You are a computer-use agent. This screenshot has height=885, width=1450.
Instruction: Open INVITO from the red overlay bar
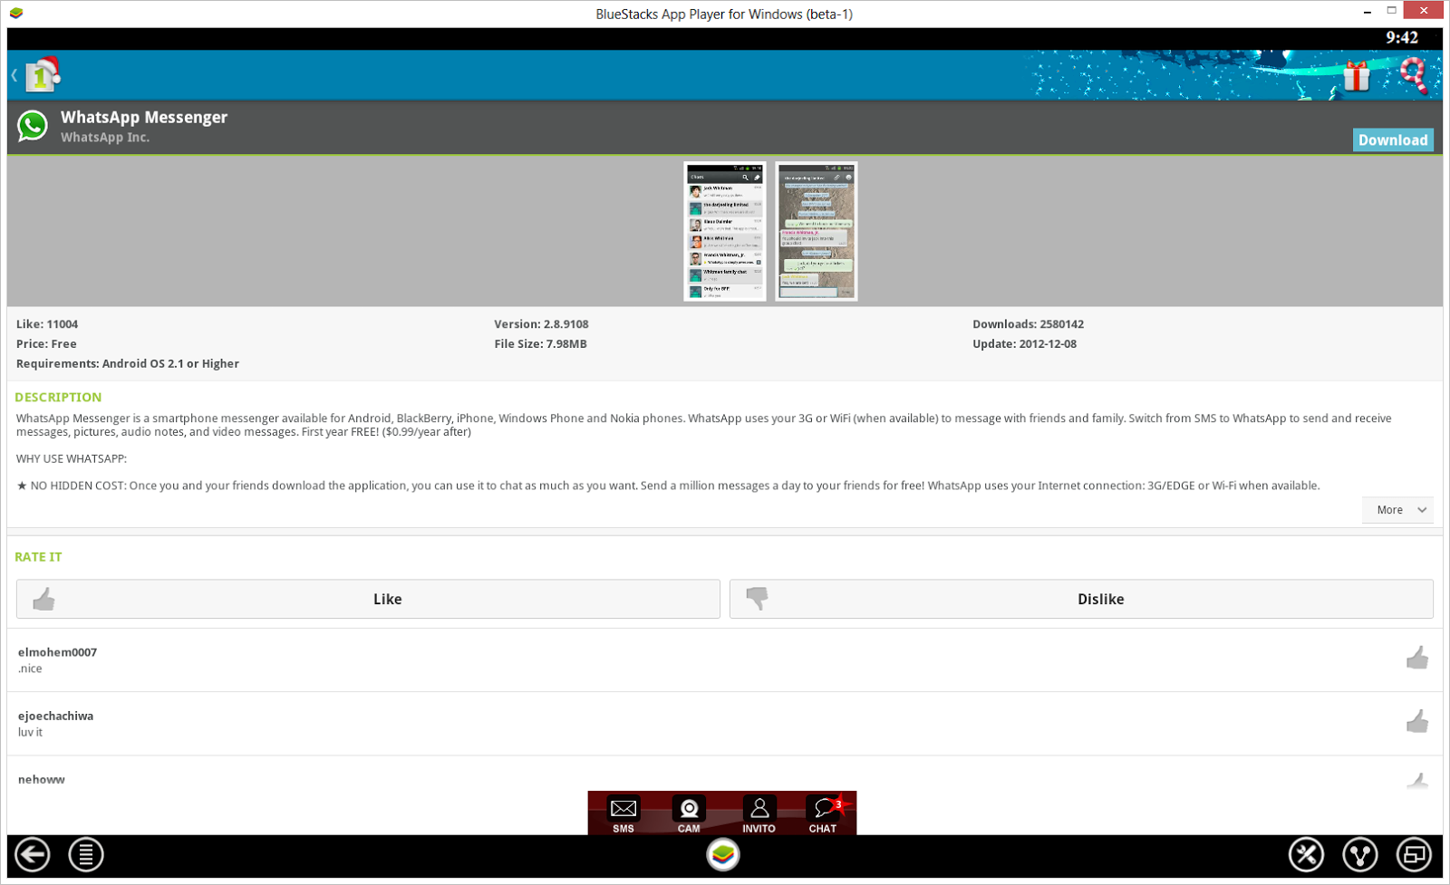coord(759,813)
